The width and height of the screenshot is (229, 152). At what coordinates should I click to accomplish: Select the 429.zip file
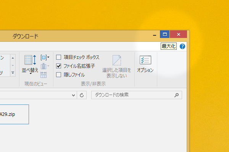15,114
